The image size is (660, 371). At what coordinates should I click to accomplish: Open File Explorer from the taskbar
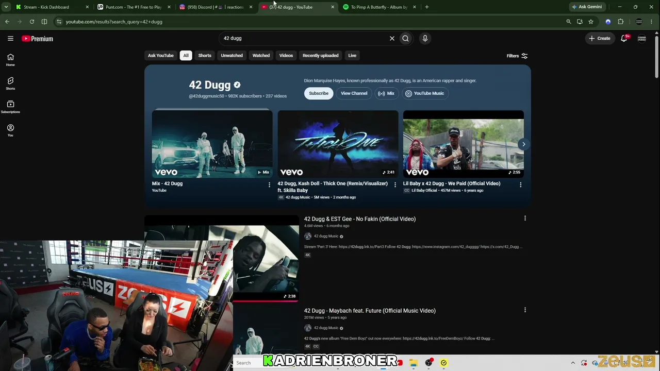[414, 363]
